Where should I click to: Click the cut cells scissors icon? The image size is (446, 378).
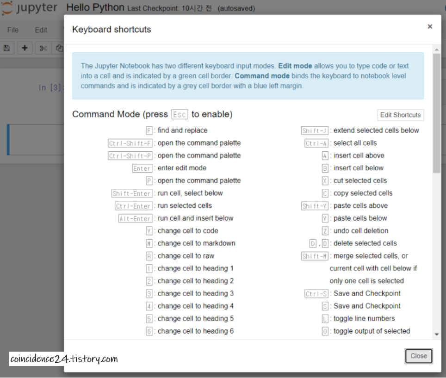pyautogui.click(x=43, y=48)
